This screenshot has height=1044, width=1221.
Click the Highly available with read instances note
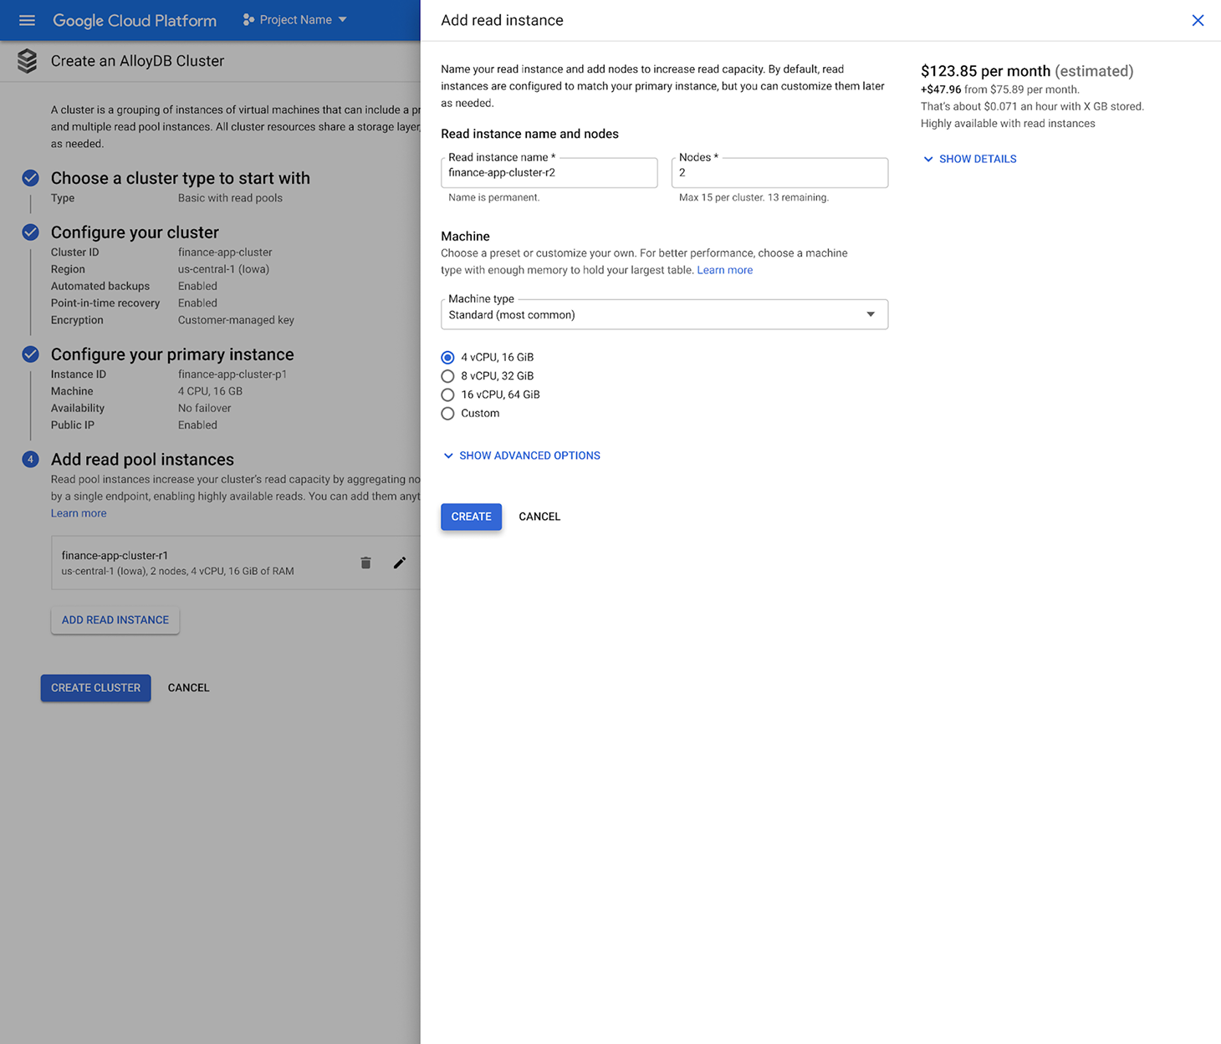pos(1008,124)
